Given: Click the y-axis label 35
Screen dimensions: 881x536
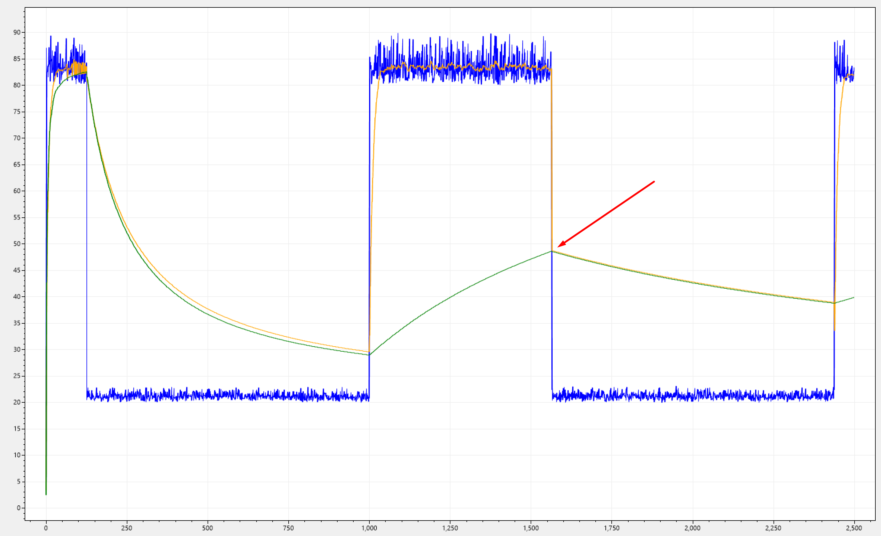Looking at the screenshot, I should coord(17,323).
